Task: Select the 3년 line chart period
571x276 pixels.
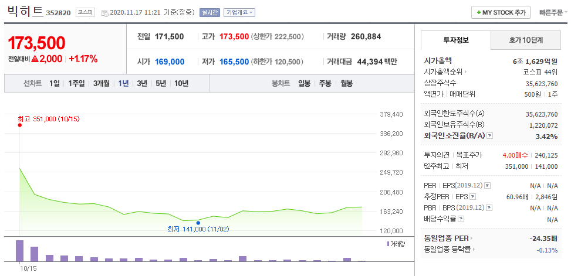Action: coord(142,83)
